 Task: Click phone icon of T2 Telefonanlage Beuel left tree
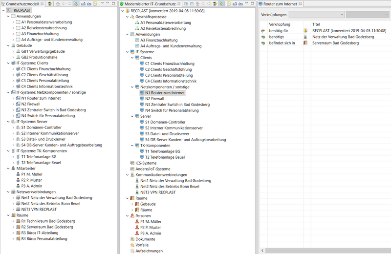point(18,163)
